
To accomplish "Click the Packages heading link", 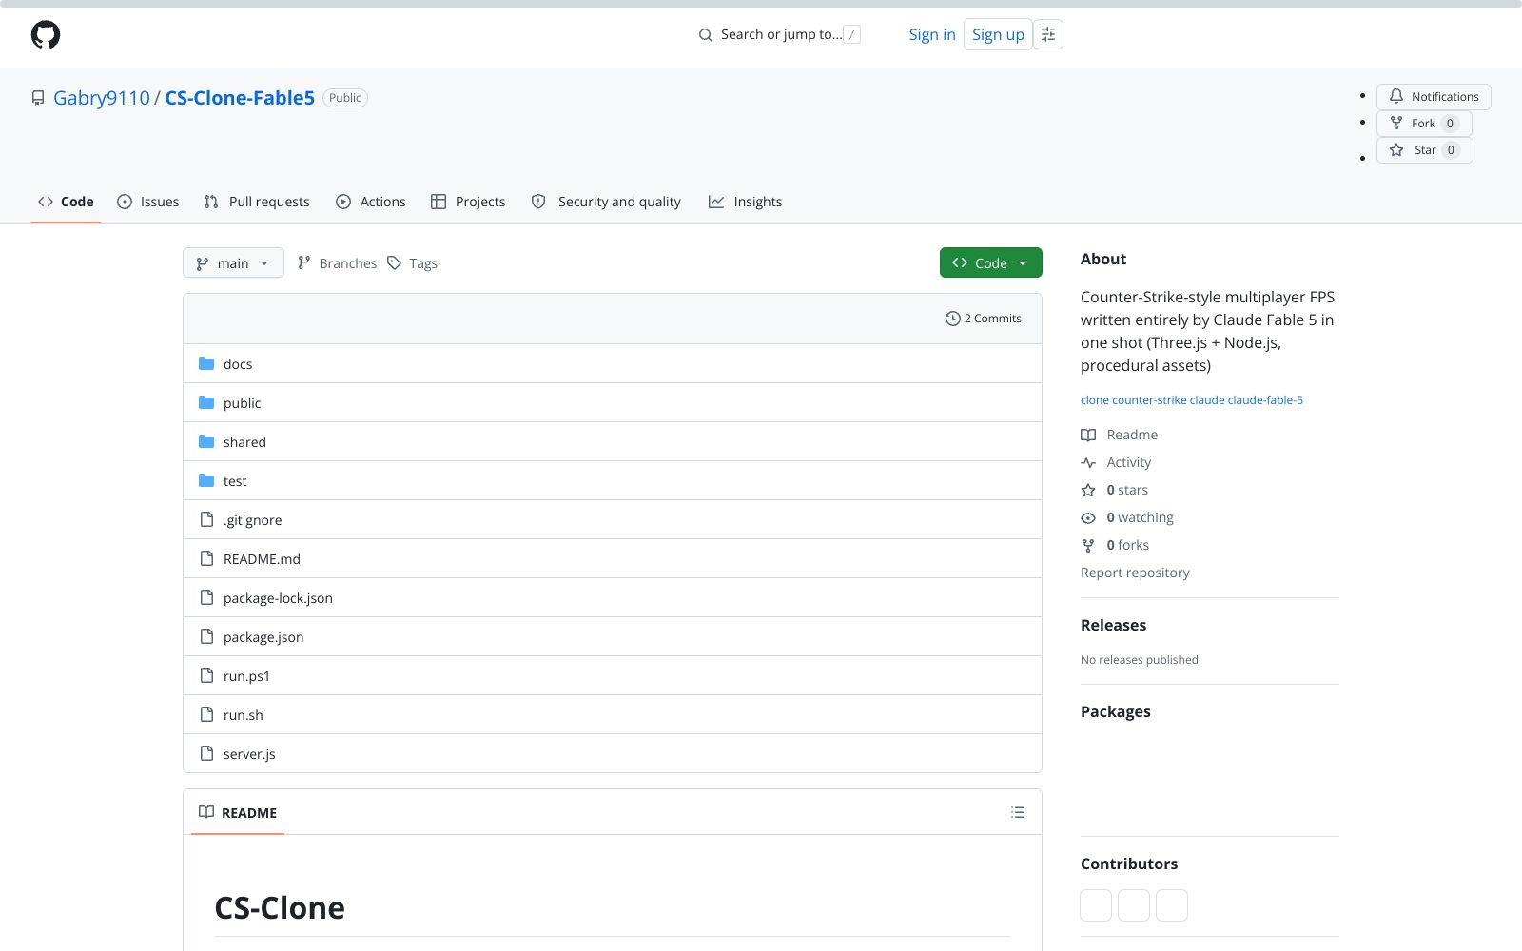I will (x=1115, y=711).
